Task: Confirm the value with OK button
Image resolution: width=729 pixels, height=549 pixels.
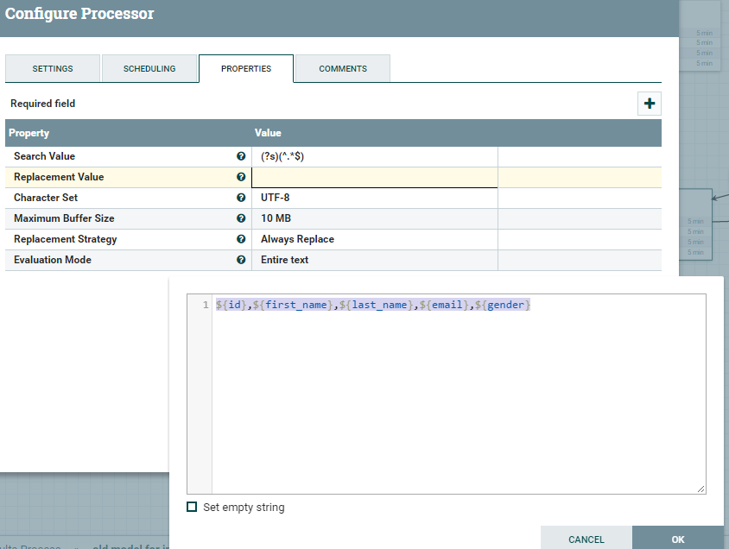Action: [x=678, y=539]
